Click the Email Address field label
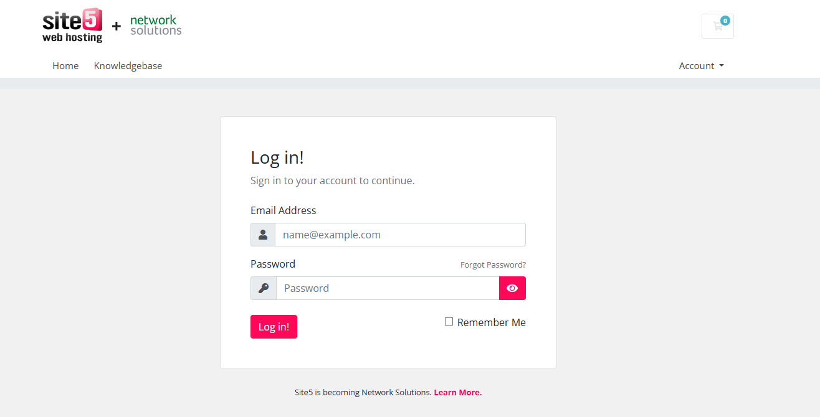Screen dimensions: 820x417 pos(284,210)
